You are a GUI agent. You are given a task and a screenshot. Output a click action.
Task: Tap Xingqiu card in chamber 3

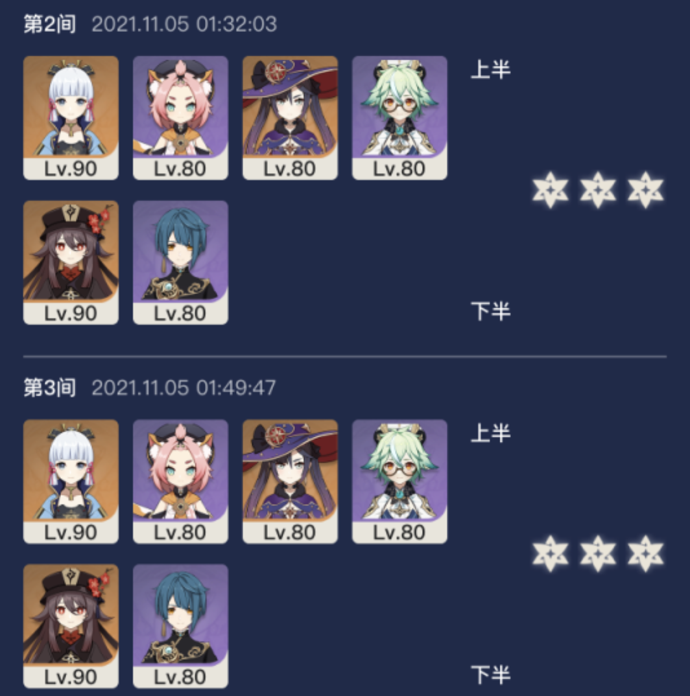[x=180, y=626]
